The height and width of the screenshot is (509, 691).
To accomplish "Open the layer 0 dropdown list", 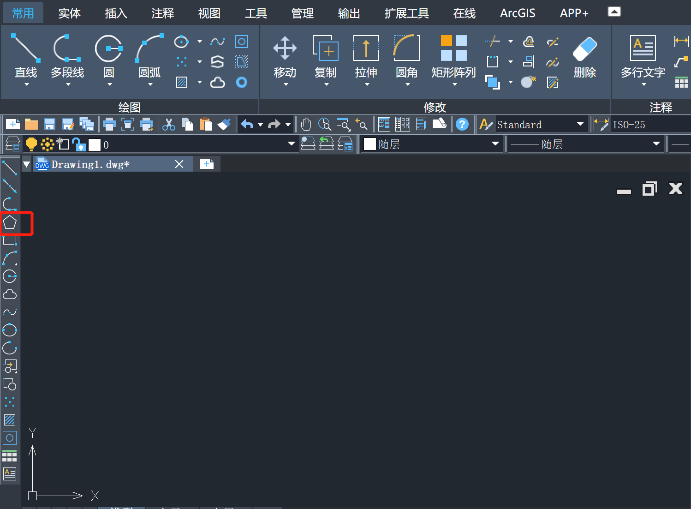I will 292,144.
